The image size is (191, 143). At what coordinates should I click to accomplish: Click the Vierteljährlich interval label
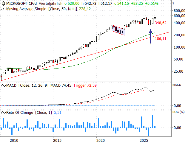tap(50, 3)
